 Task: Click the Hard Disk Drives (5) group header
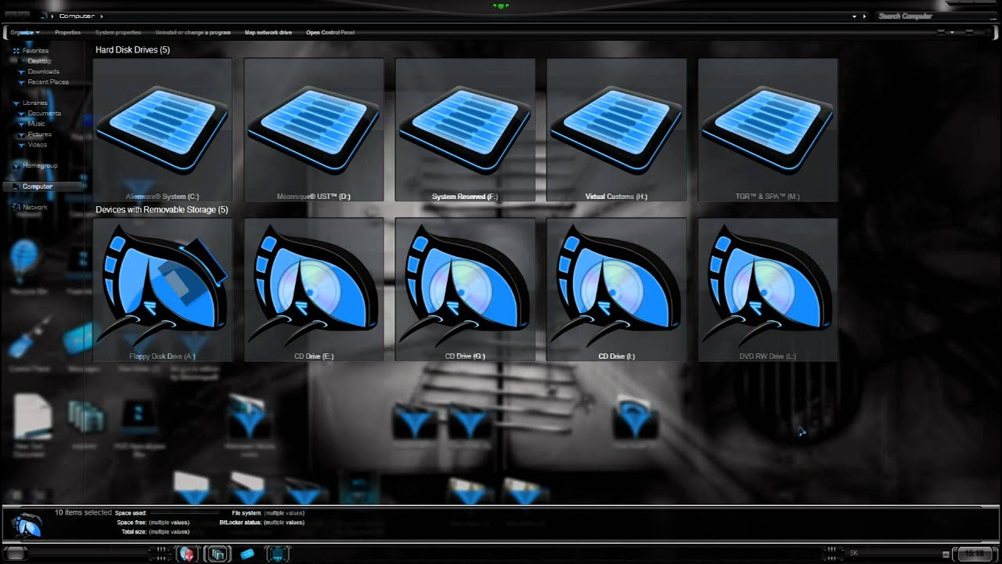(132, 50)
